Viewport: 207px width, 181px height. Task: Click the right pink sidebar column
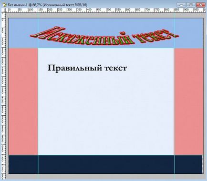[189, 101]
